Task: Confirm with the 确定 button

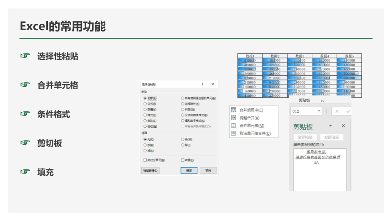Action: [x=189, y=171]
